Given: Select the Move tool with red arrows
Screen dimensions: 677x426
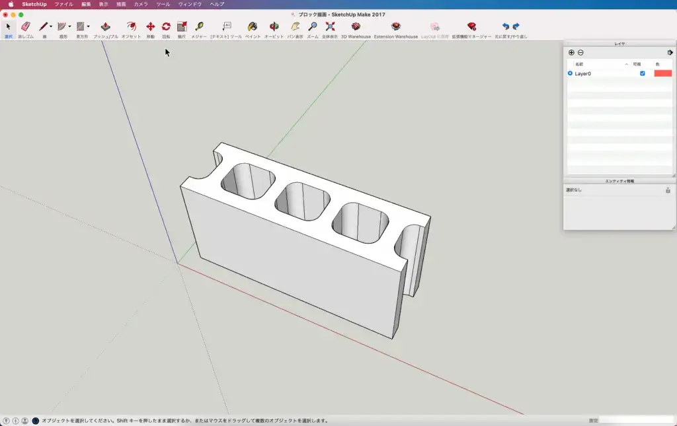Looking at the screenshot, I should (x=150, y=26).
